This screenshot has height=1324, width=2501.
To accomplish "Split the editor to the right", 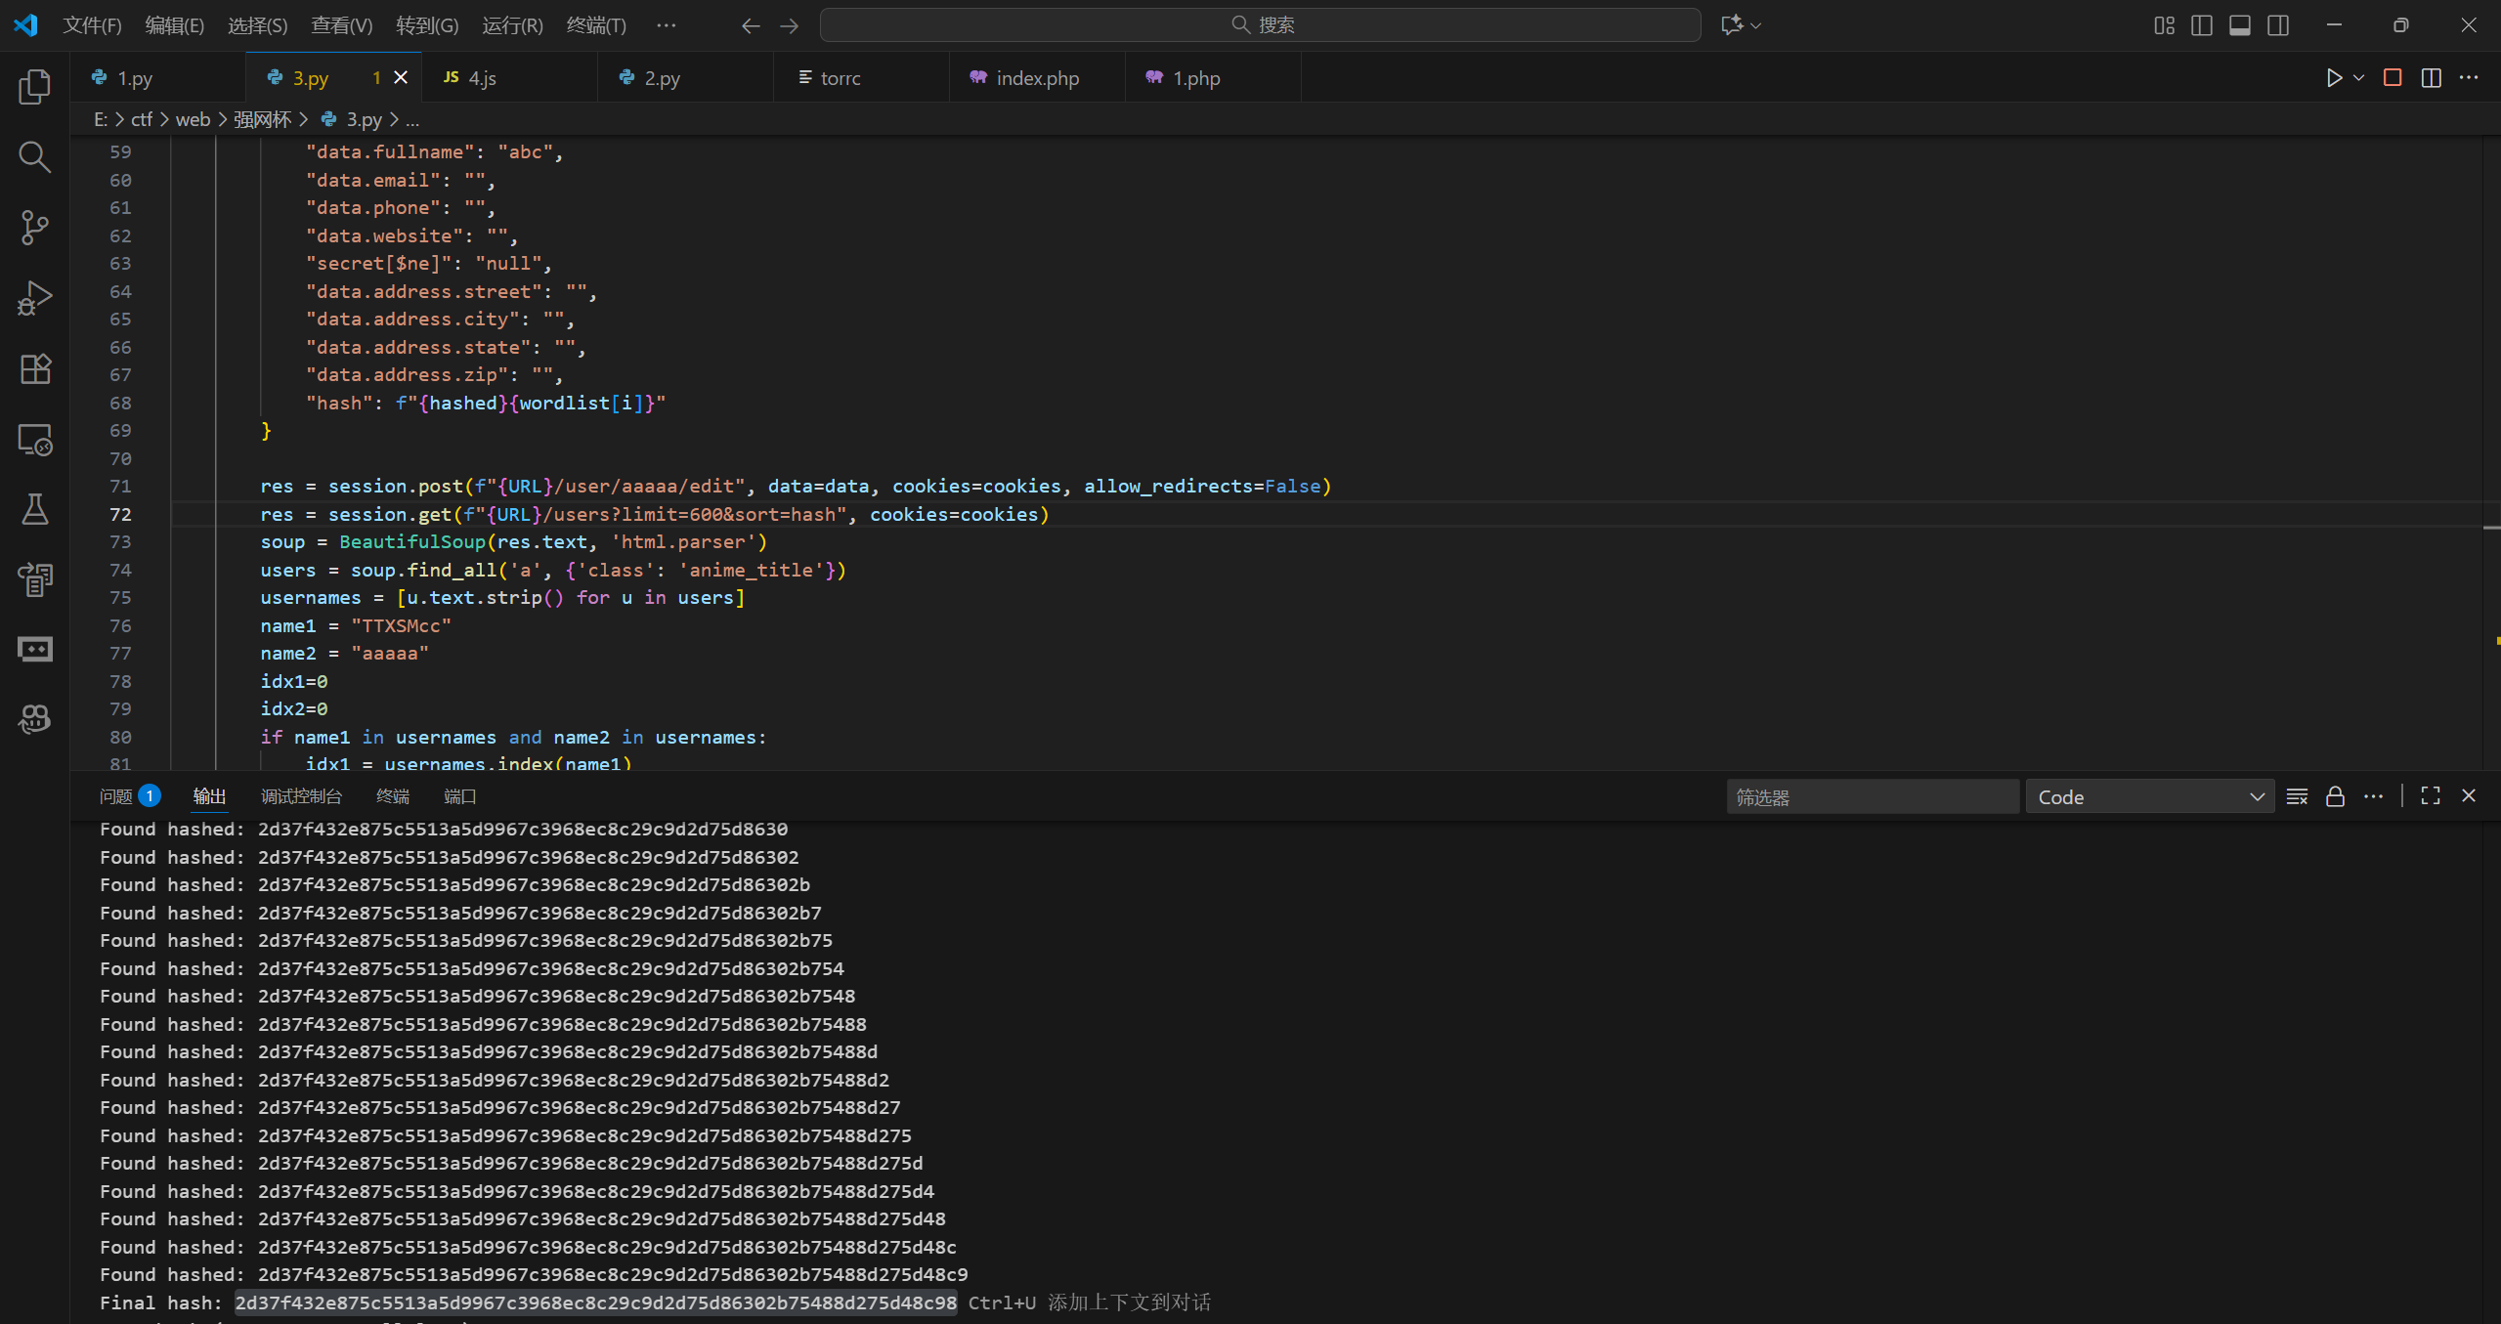I will [2431, 78].
